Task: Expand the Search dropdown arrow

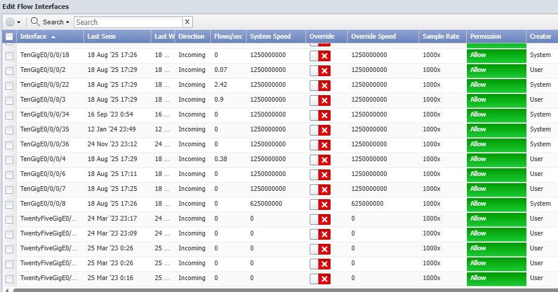Action: coord(67,23)
